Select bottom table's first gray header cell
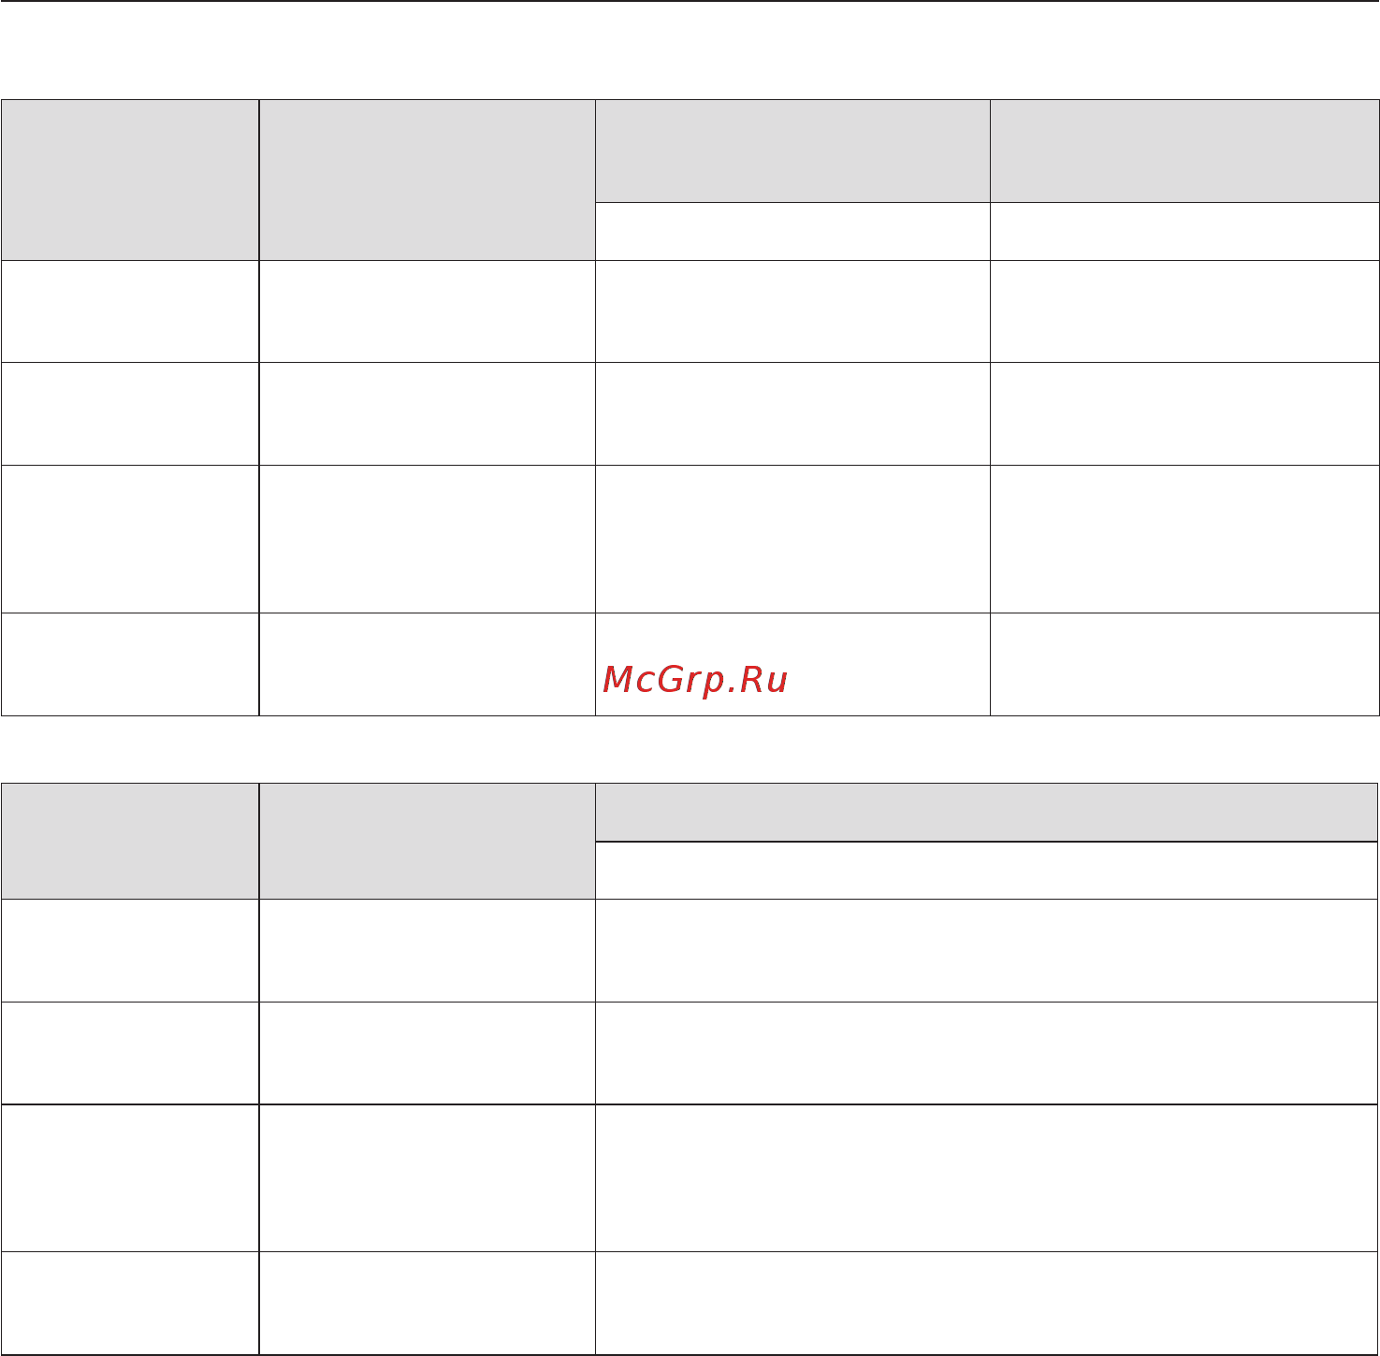 point(130,841)
